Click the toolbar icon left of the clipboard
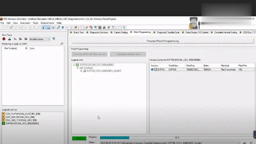Image resolution: width=256 pixels, height=144 pixels. 108,27
